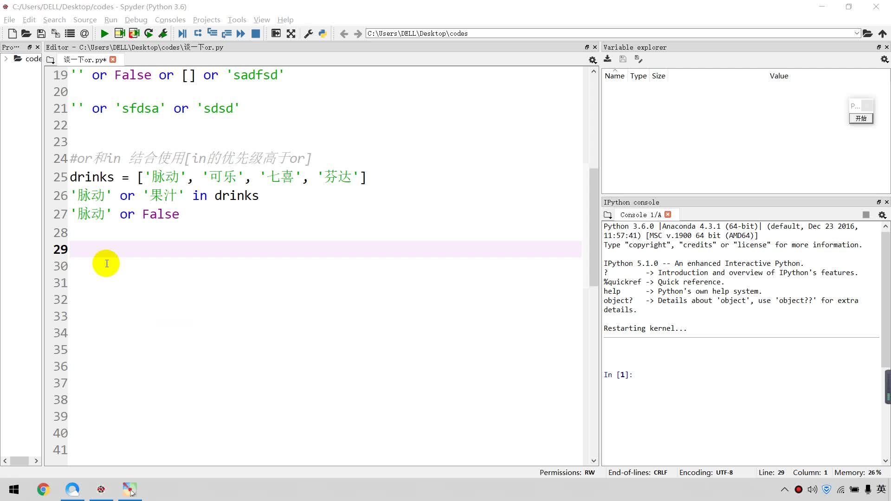The width and height of the screenshot is (891, 501).
Task: Run the file with green play button
Action: (104, 33)
